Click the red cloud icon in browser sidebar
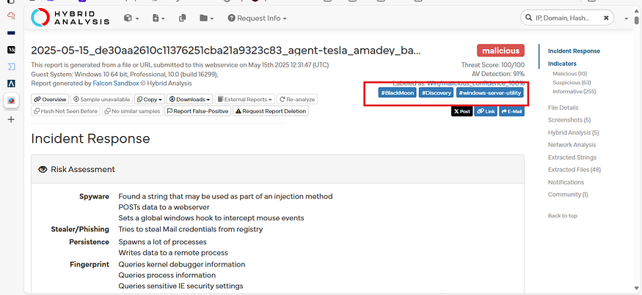 (12, 16)
